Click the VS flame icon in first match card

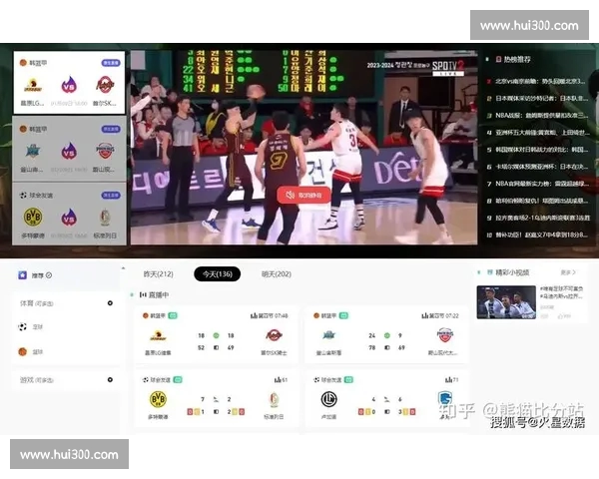(69, 85)
